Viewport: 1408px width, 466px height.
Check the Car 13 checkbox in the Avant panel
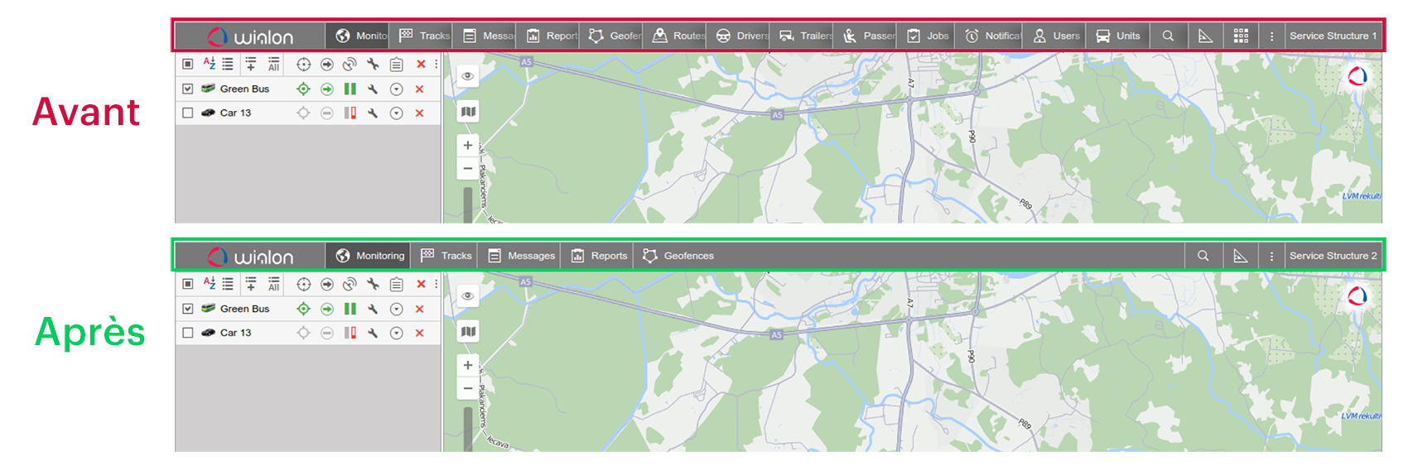[x=188, y=113]
